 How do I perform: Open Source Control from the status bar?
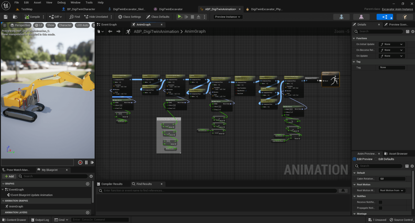[401, 219]
